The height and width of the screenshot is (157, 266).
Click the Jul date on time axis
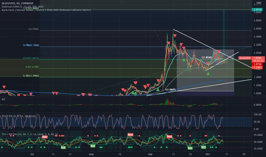coord(32,154)
